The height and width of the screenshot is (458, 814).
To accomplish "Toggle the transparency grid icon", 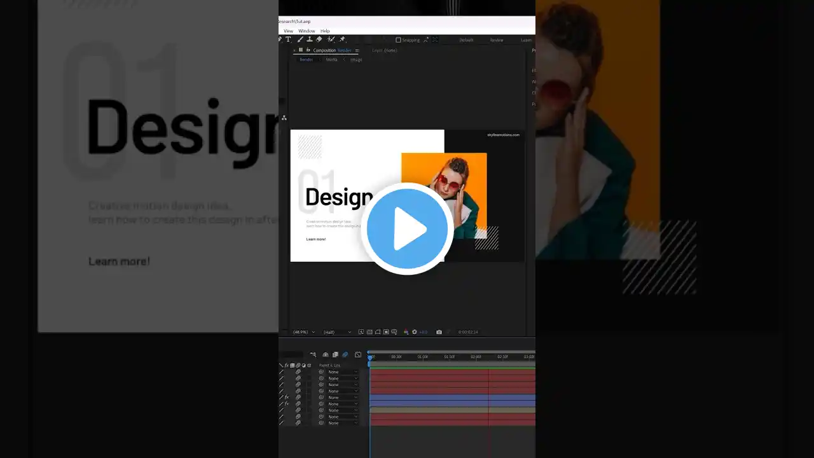I will tap(369, 332).
